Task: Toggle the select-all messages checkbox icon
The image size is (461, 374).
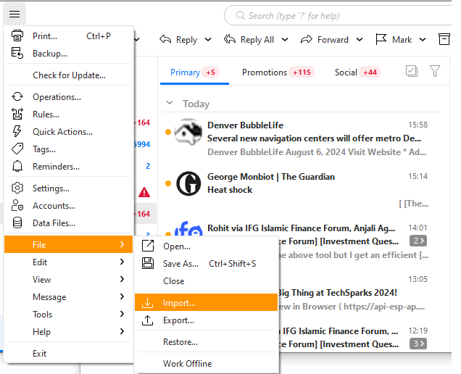Action: pyautogui.click(x=412, y=71)
